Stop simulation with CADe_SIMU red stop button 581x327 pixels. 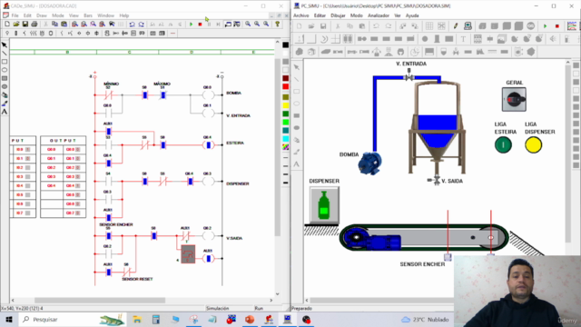(x=200, y=25)
